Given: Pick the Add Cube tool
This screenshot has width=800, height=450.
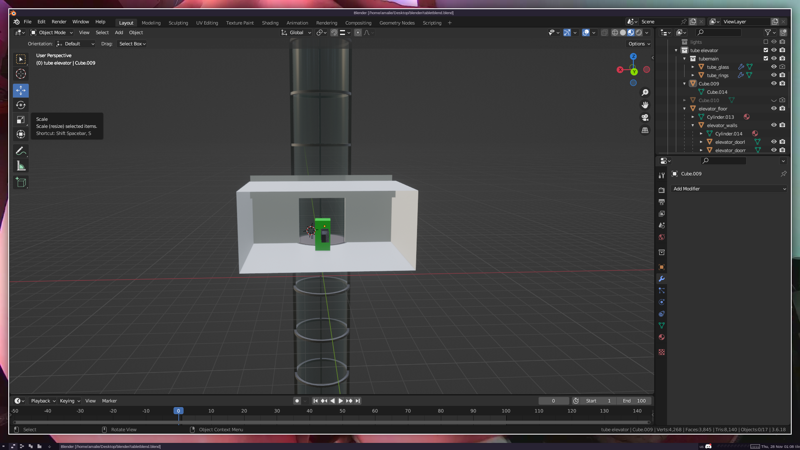Looking at the screenshot, I should (x=21, y=182).
